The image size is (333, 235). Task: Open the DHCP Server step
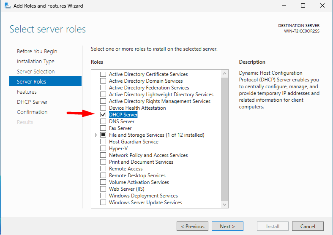pyautogui.click(x=32, y=102)
